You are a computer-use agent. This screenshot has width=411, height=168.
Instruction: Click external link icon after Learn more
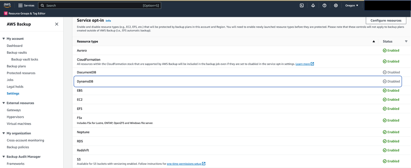tap(312, 64)
